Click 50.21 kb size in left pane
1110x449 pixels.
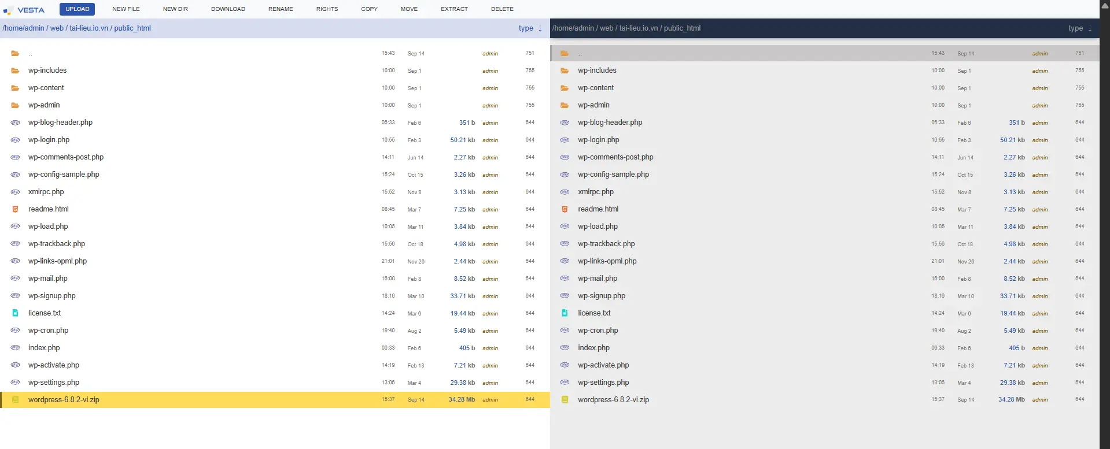(x=463, y=140)
